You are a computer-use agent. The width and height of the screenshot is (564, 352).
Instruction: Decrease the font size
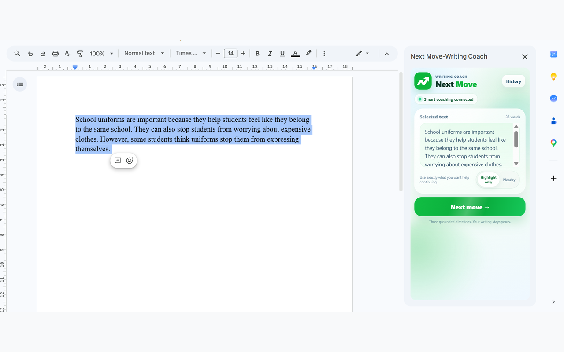[x=218, y=54]
